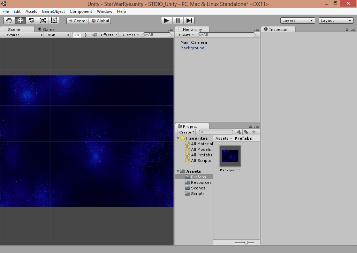Select the Hand tool

[9, 21]
